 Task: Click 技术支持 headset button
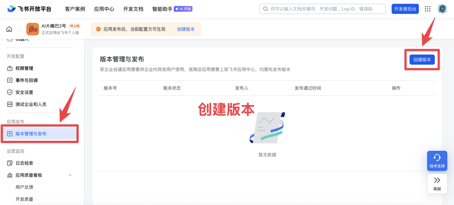(x=437, y=160)
